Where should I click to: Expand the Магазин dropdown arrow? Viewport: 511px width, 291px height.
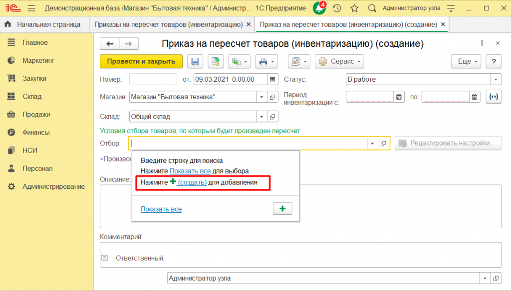(x=261, y=97)
